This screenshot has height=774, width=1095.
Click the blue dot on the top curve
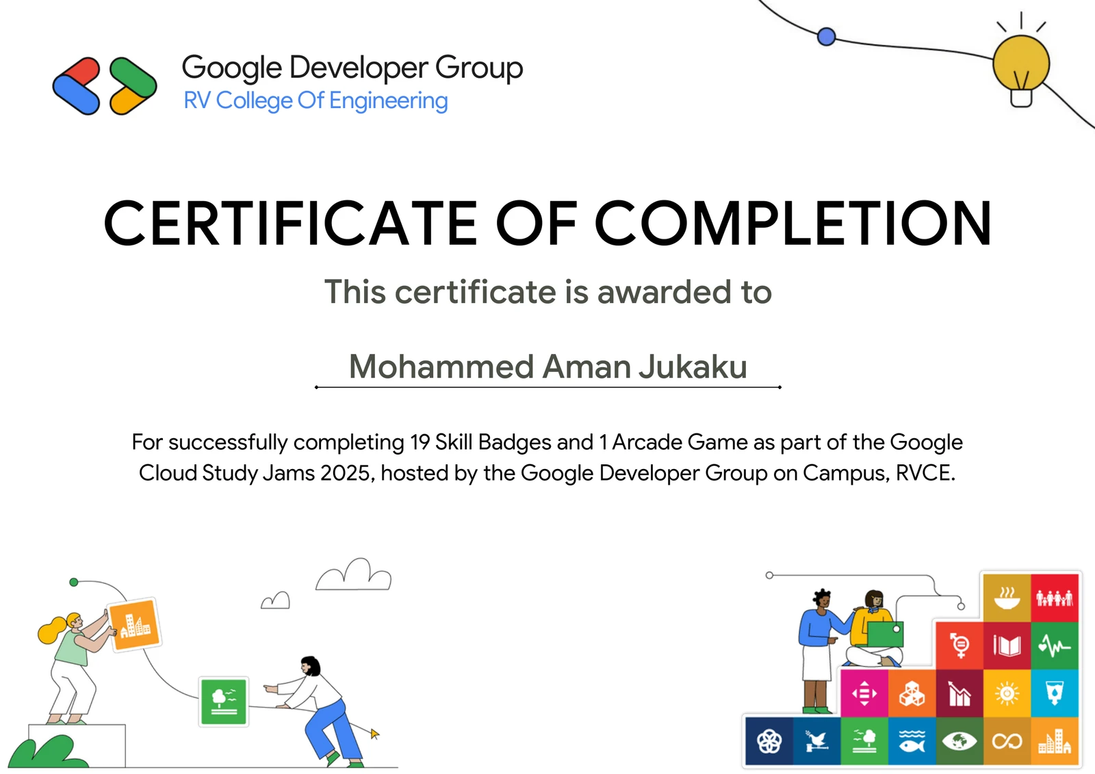tap(827, 36)
